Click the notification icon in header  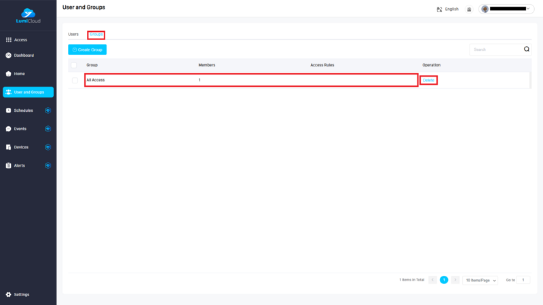coord(469,9)
